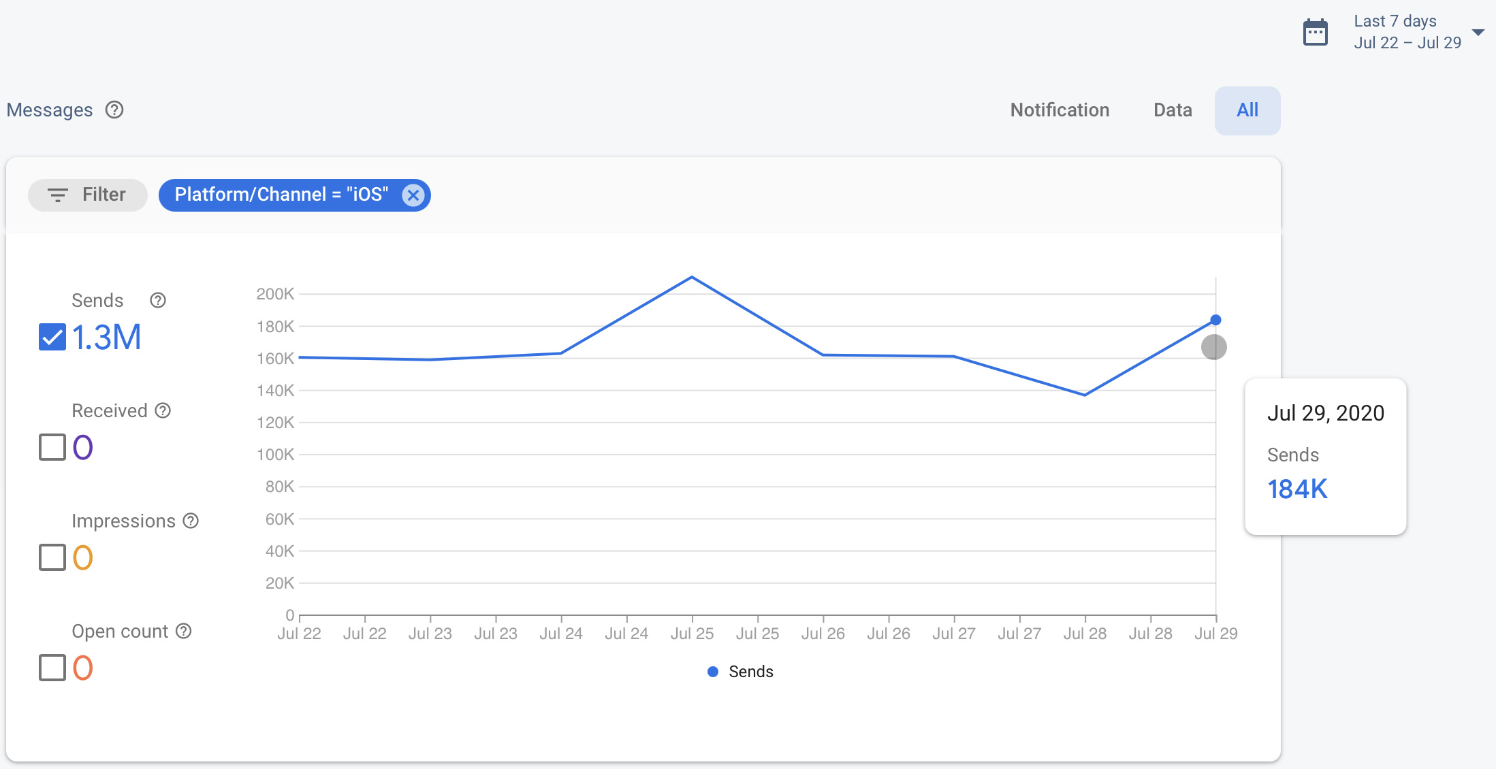Click the help icon beside Received
Screen dimensions: 1496x769
163,410
